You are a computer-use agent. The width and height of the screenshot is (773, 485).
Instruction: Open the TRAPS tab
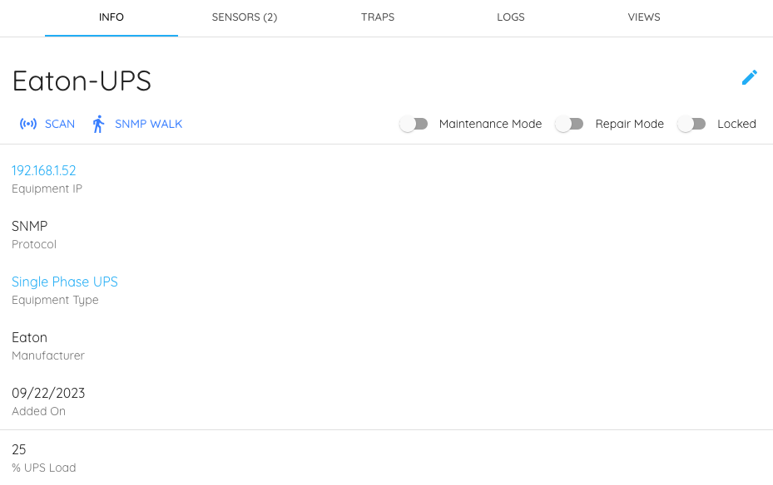pos(378,17)
